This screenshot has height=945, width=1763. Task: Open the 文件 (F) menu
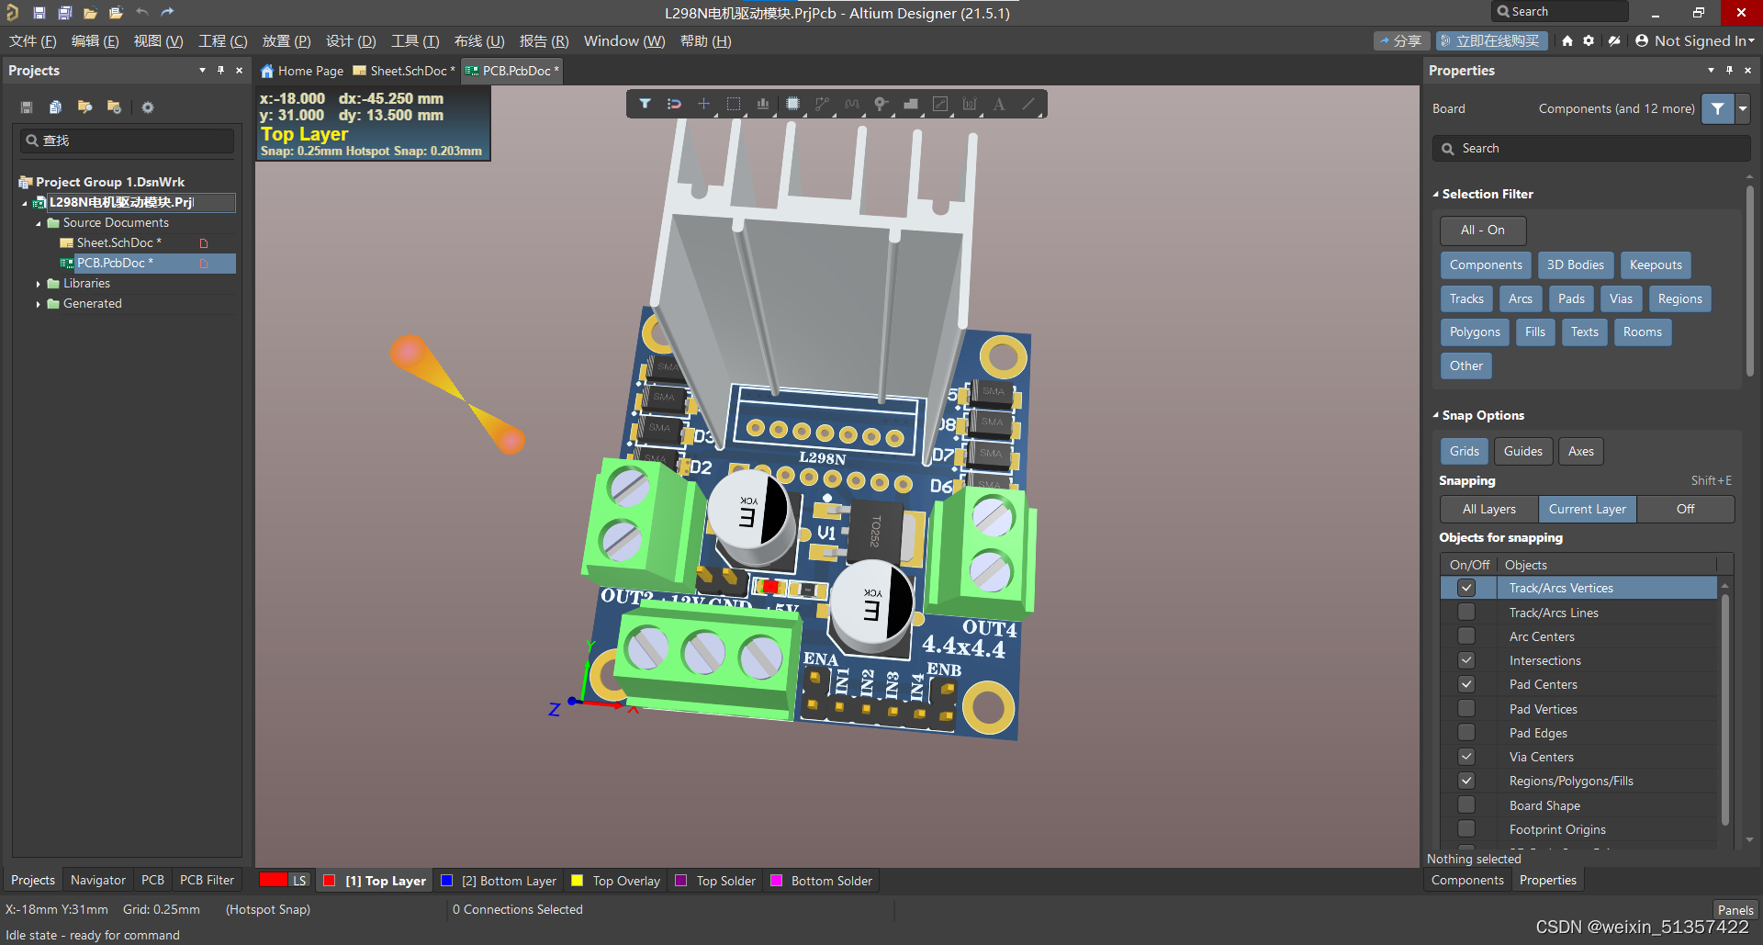pos(33,41)
